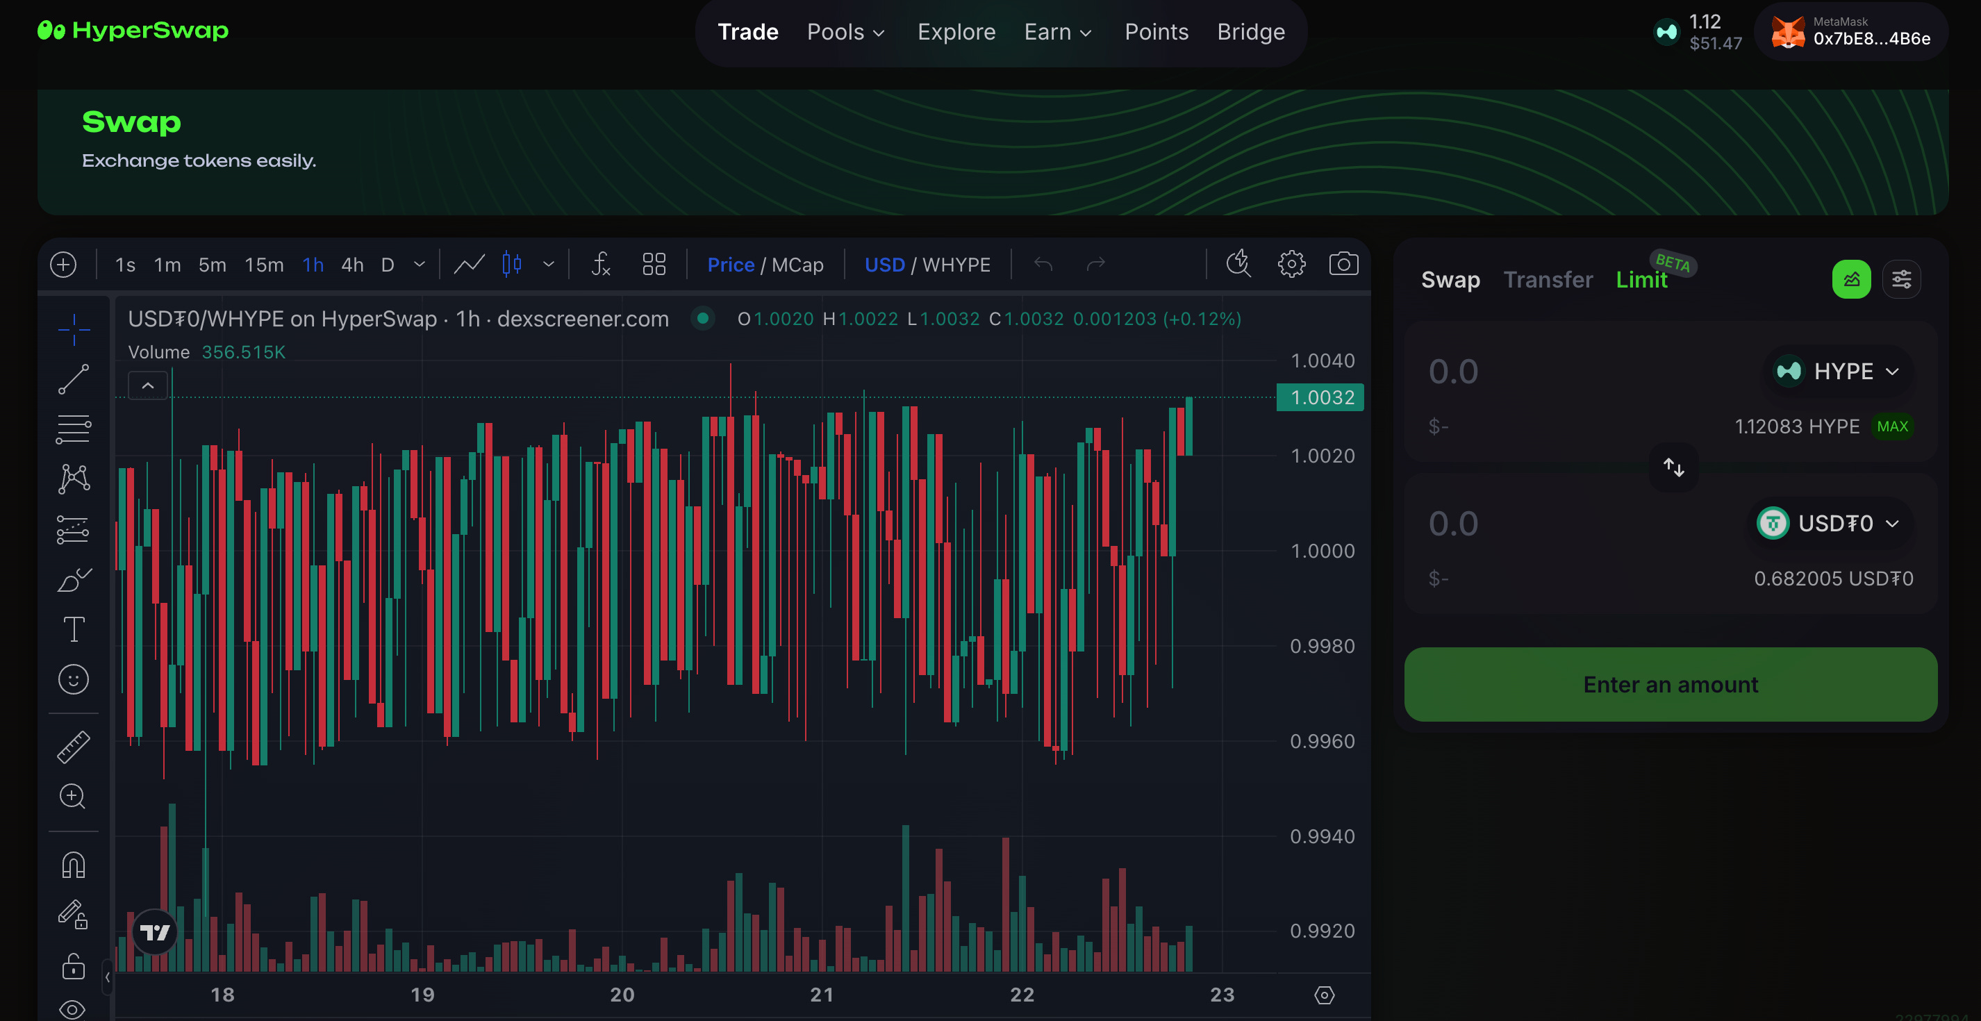This screenshot has width=1981, height=1021.
Task: Click the indicators fx icon
Action: click(x=601, y=265)
